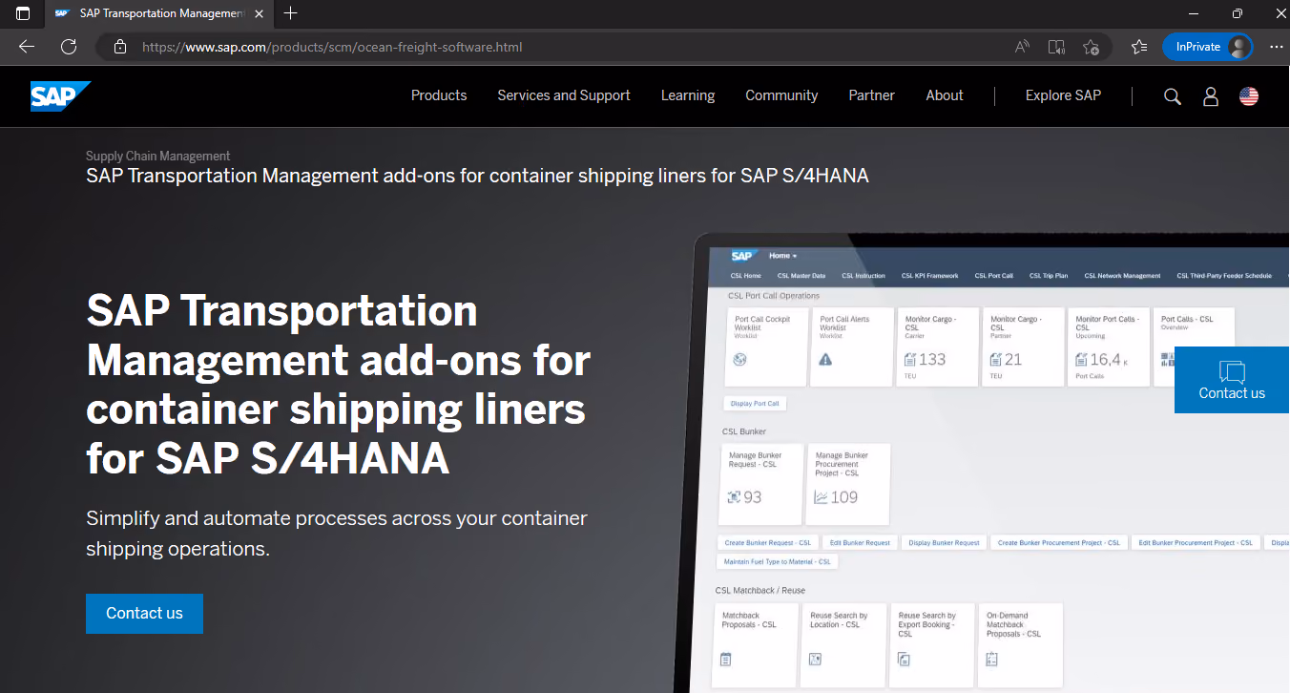1290x693 pixels.
Task: Click Edit Bunker Procurement Project - CSL link
Action: [x=1196, y=543]
